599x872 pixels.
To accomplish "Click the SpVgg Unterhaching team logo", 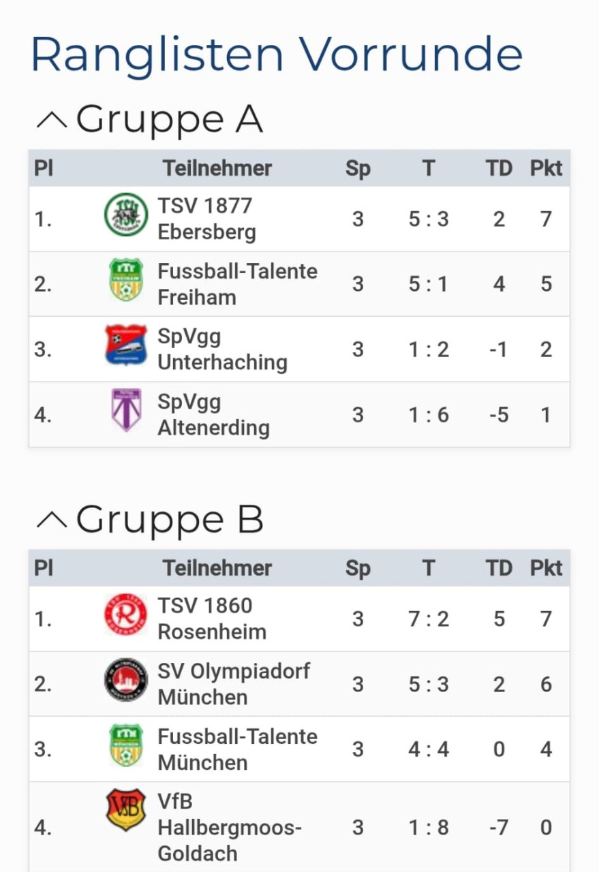I will [126, 345].
